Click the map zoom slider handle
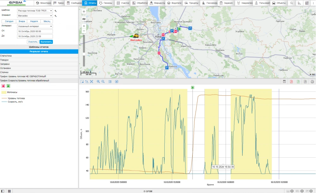 pos(84,54)
